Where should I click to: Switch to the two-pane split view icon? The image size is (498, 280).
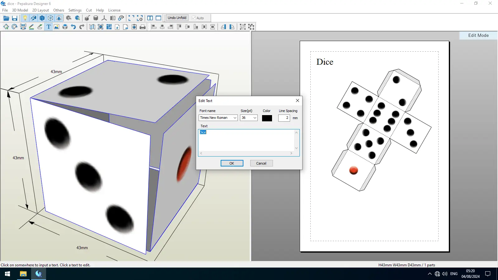click(x=150, y=18)
